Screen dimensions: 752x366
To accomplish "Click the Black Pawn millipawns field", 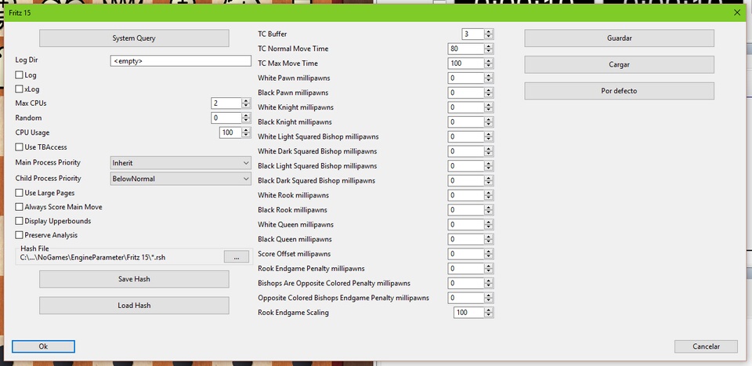I will 465,92.
